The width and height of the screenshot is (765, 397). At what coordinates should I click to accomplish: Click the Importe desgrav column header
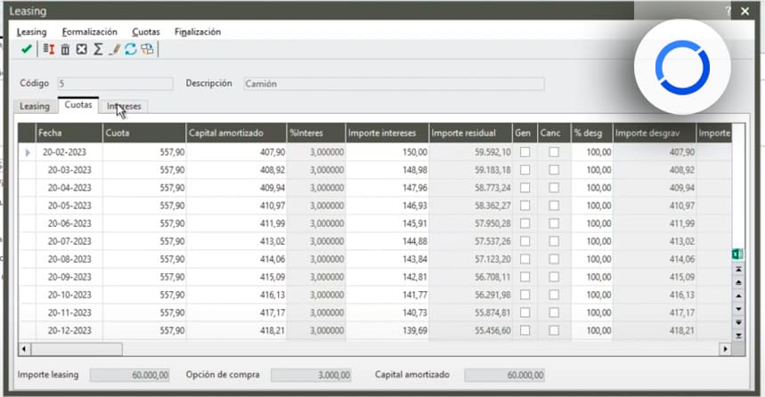point(655,133)
